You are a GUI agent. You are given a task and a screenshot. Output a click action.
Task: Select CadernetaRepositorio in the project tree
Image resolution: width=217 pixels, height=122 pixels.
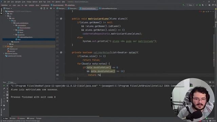pyautogui.click(x=25, y=37)
